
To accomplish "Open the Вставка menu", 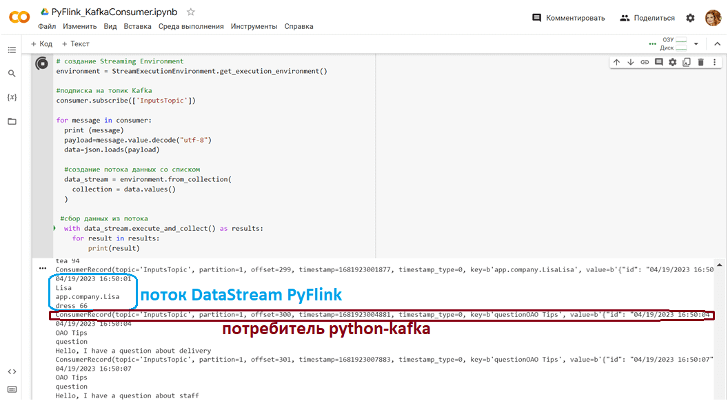I will pyautogui.click(x=137, y=26).
